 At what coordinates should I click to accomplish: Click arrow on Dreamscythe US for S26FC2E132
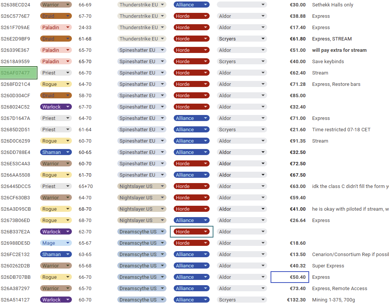click(x=162, y=255)
